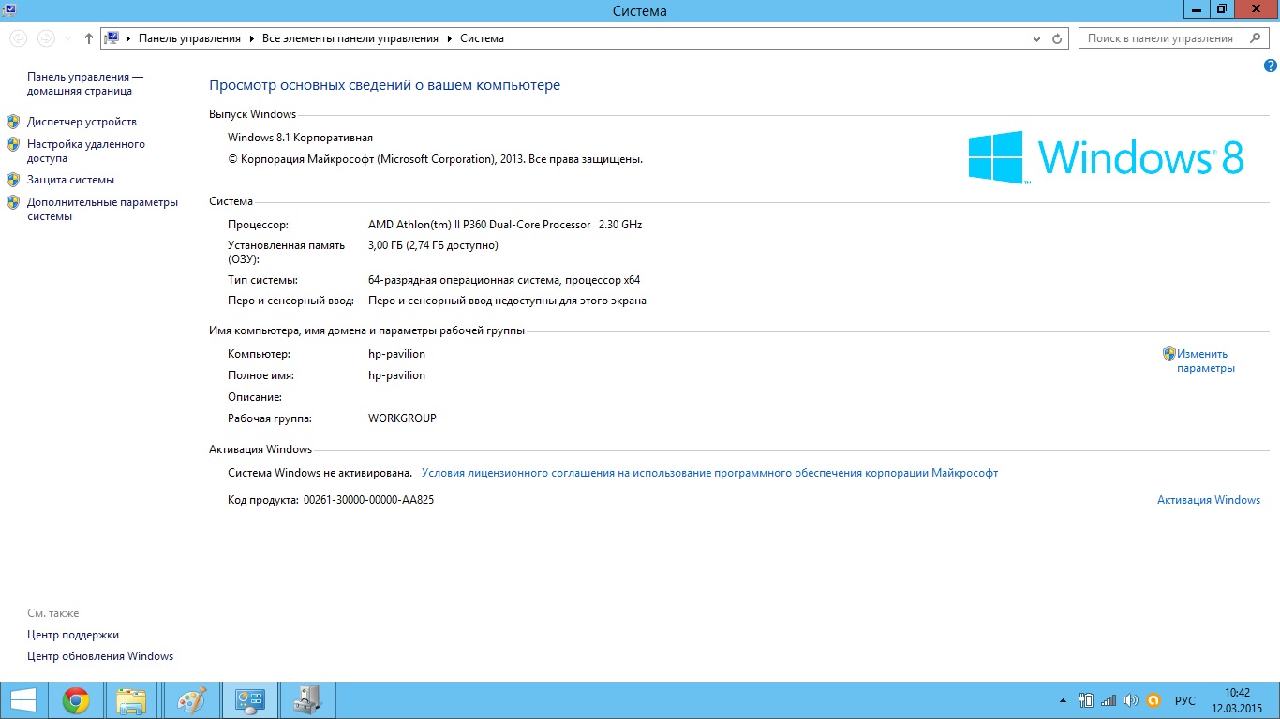Image resolution: width=1280 pixels, height=719 pixels.
Task: Open help with the blue question mark icon
Action: 1271,66
